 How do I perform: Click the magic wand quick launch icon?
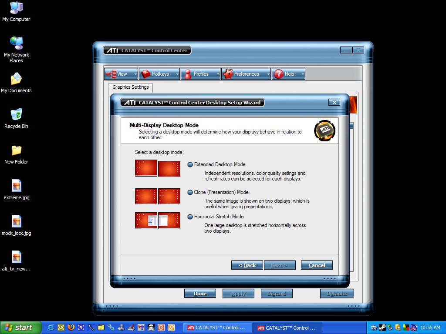pyautogui.click(x=91, y=327)
